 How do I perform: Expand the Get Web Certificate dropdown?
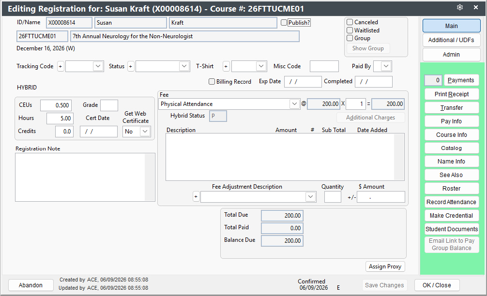145,132
